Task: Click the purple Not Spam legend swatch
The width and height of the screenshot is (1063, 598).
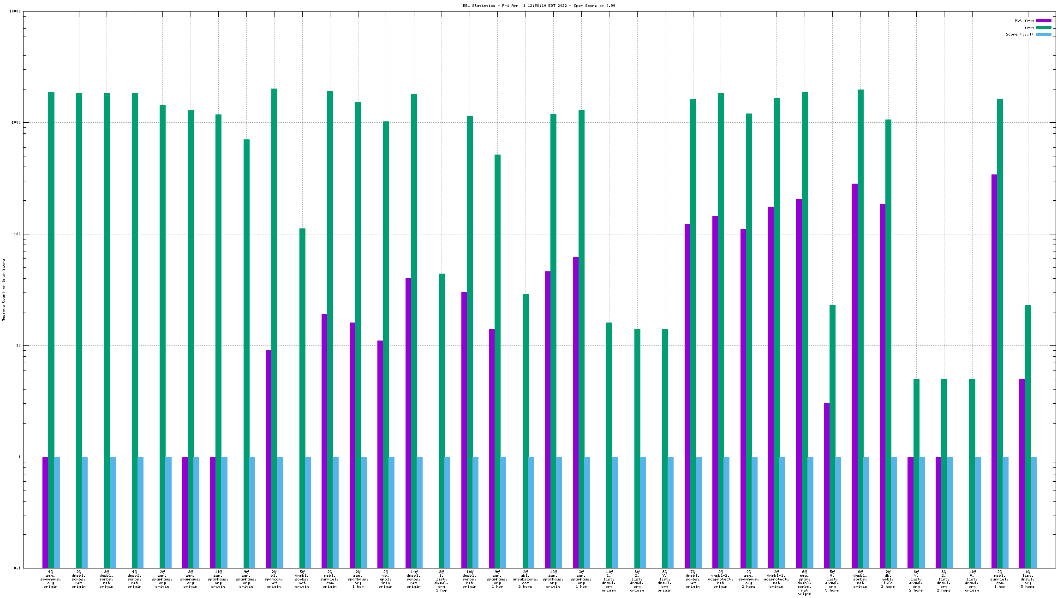Action: pos(1044,20)
